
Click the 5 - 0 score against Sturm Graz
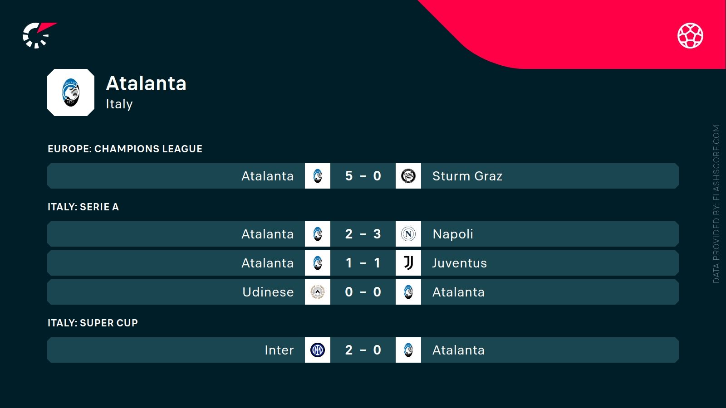click(363, 176)
